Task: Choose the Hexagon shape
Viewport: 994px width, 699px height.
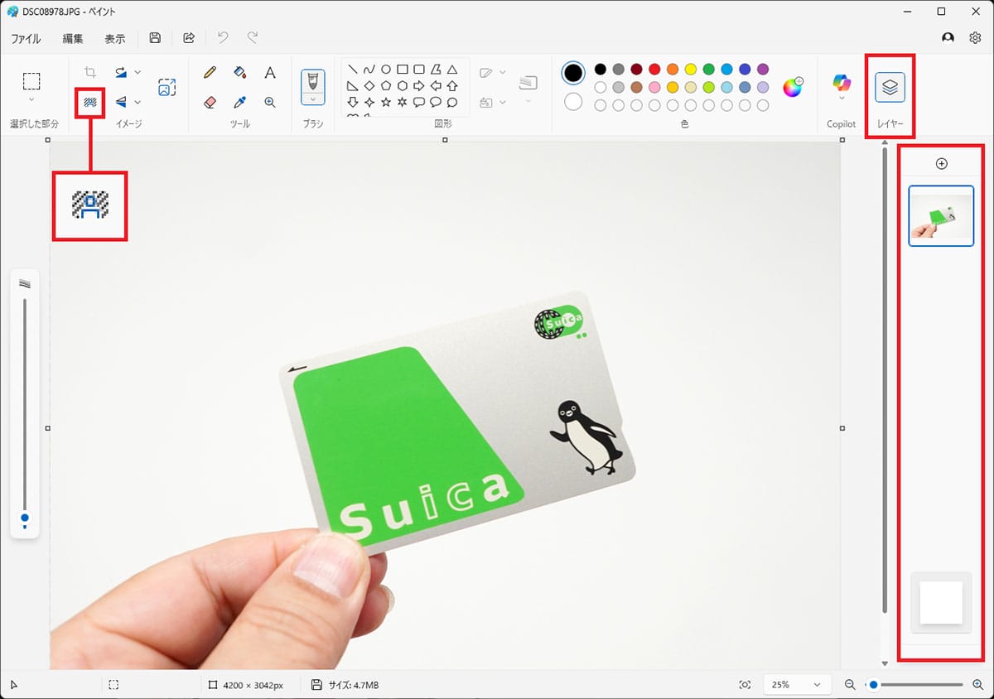Action: [403, 86]
